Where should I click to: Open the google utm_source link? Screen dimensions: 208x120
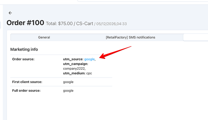point(90,59)
